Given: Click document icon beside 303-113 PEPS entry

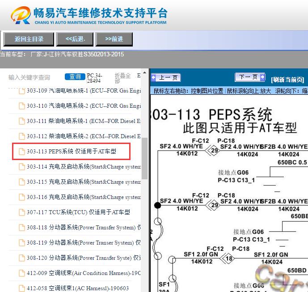Looking at the screenshot, I should pos(22,151).
